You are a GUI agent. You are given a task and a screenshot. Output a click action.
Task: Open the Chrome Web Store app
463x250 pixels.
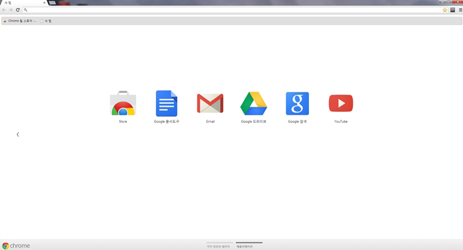click(x=123, y=103)
